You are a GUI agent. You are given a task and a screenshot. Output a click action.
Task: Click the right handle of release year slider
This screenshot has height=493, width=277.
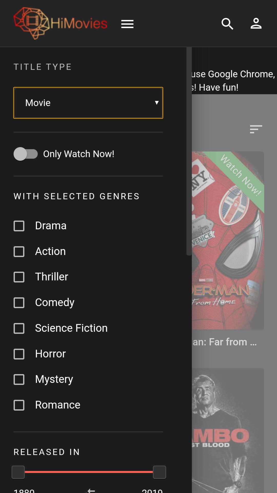tap(160, 472)
